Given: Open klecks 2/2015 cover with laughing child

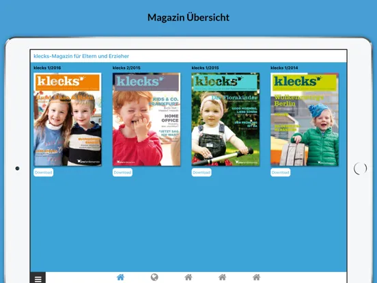Looking at the screenshot, I should pyautogui.click(x=146, y=120).
